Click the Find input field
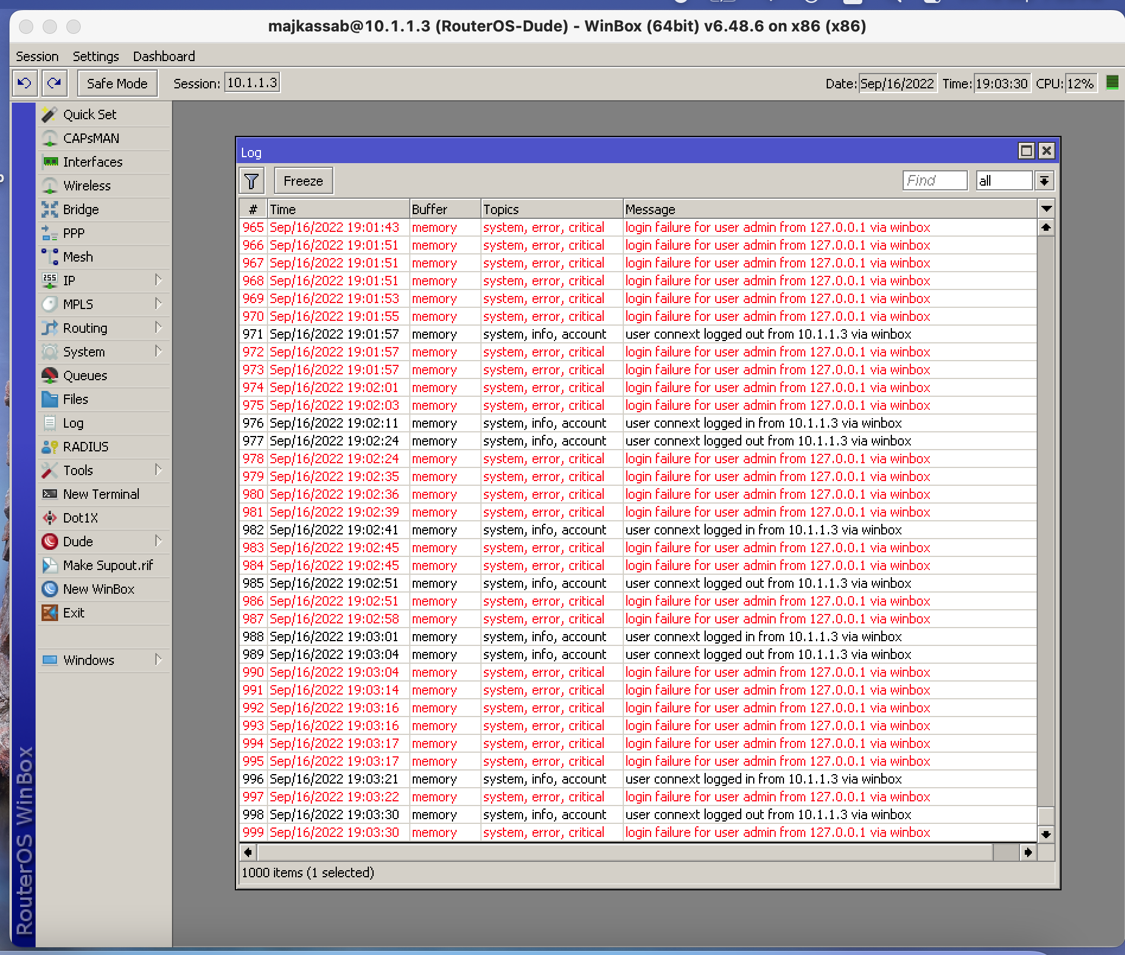 tap(934, 181)
